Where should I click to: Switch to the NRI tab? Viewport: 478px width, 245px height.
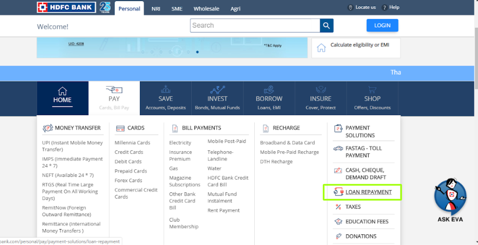click(x=156, y=9)
